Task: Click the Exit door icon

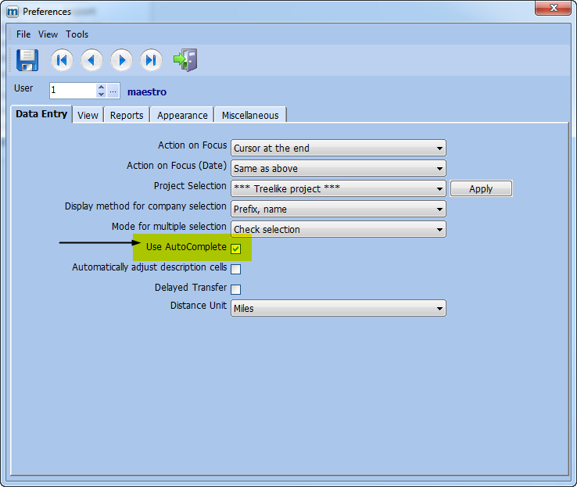Action: pyautogui.click(x=185, y=60)
